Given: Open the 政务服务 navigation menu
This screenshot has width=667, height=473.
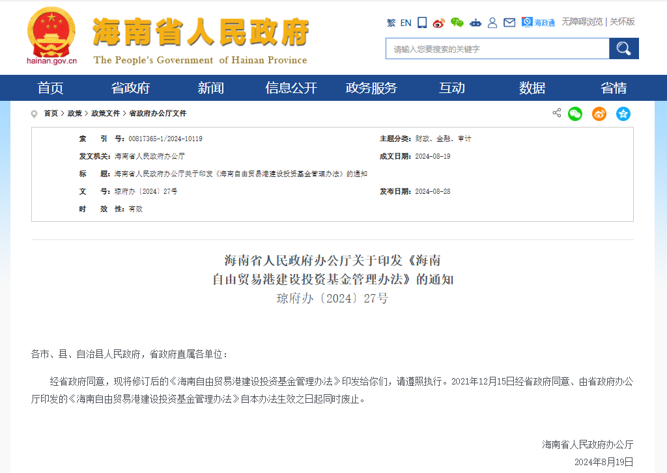Looking at the screenshot, I should (x=372, y=88).
